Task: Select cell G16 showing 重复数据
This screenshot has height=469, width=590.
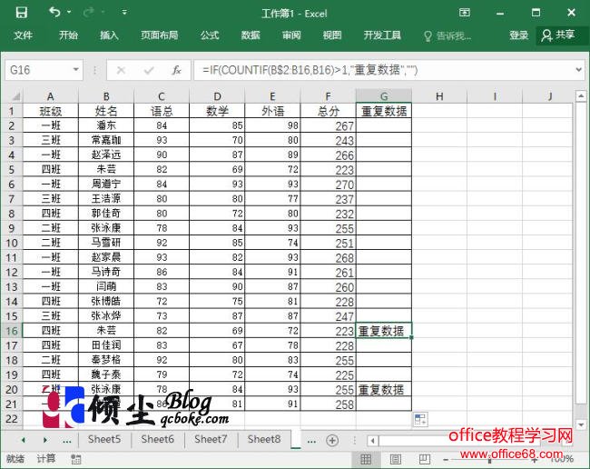Action: coord(384,331)
